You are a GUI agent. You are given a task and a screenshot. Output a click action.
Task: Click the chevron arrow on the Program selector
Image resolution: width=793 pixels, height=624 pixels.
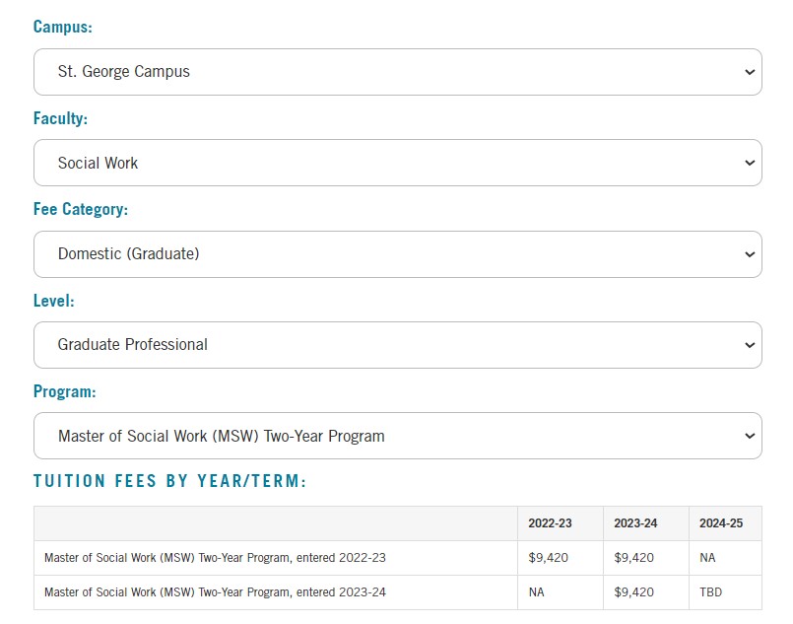pos(750,436)
